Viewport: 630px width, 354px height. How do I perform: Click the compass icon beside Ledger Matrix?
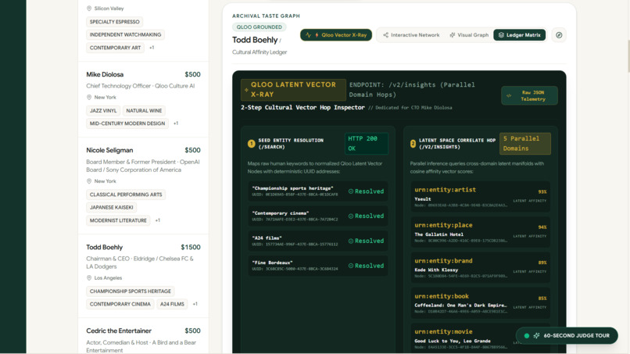click(559, 35)
